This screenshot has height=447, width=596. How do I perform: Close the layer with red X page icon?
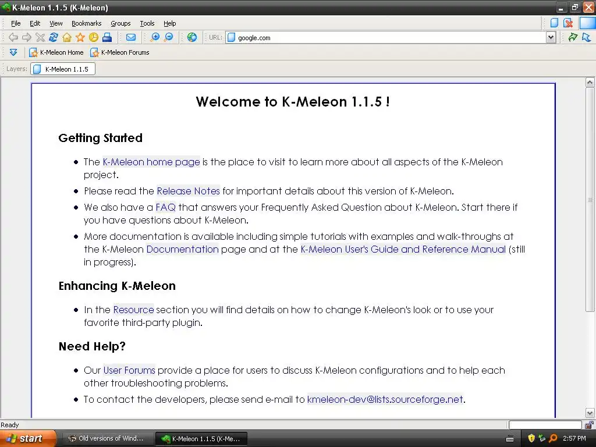[568, 23]
